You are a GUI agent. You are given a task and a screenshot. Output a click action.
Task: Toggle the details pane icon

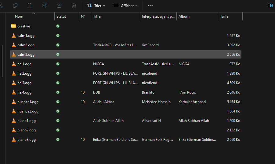(270, 5)
